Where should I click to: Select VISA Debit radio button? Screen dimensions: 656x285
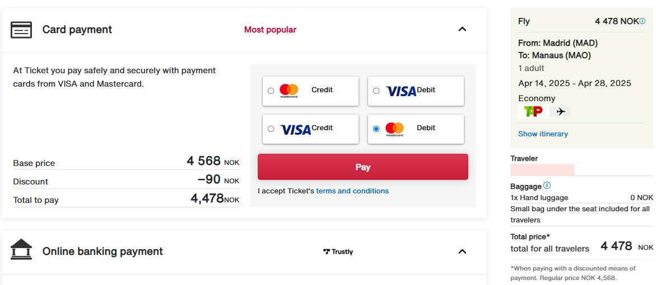(376, 91)
